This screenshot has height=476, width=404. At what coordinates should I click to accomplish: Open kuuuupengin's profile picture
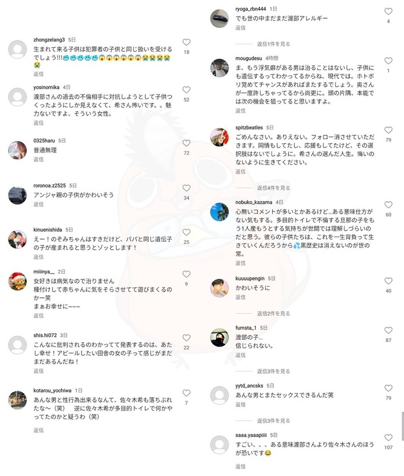pyautogui.click(x=219, y=288)
